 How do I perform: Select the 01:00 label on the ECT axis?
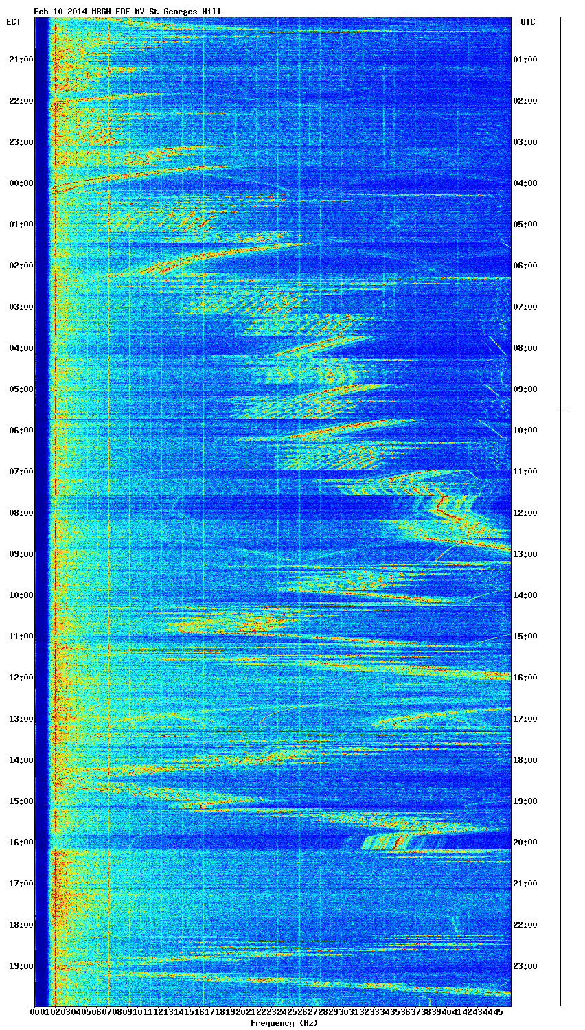point(21,225)
